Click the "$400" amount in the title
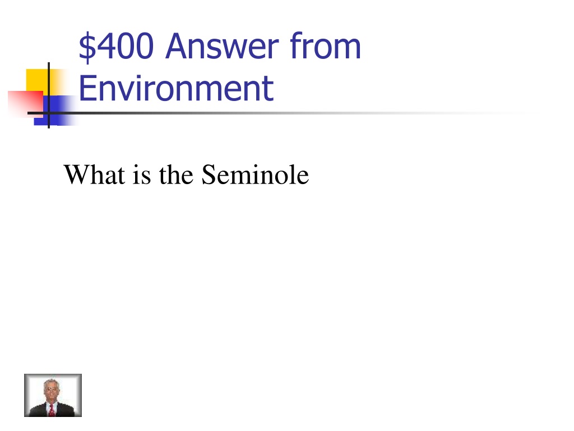This screenshot has height=431, width=574. [x=115, y=46]
